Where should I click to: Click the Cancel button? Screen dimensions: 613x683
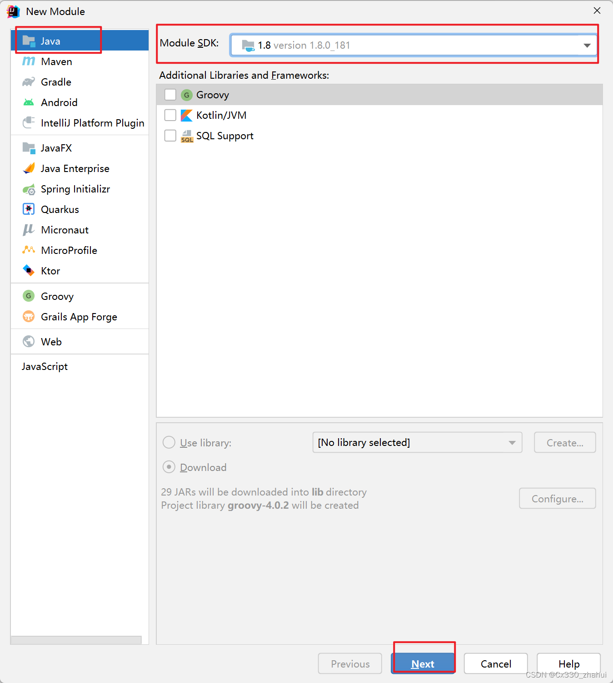point(496,663)
